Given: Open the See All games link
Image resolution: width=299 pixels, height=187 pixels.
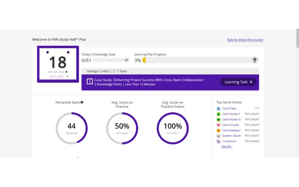Looking at the screenshot, I should point(227,147).
